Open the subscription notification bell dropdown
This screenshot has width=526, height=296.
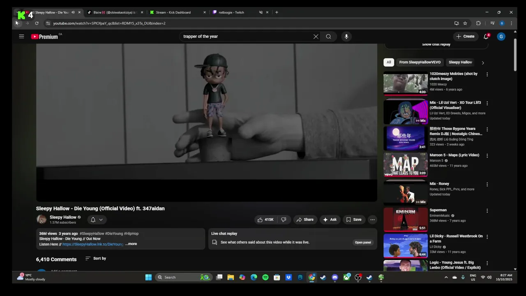pos(97,220)
